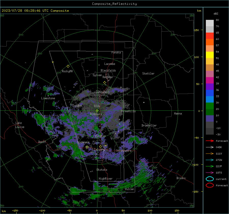Click the white 04DK arrow icon

coord(210,147)
